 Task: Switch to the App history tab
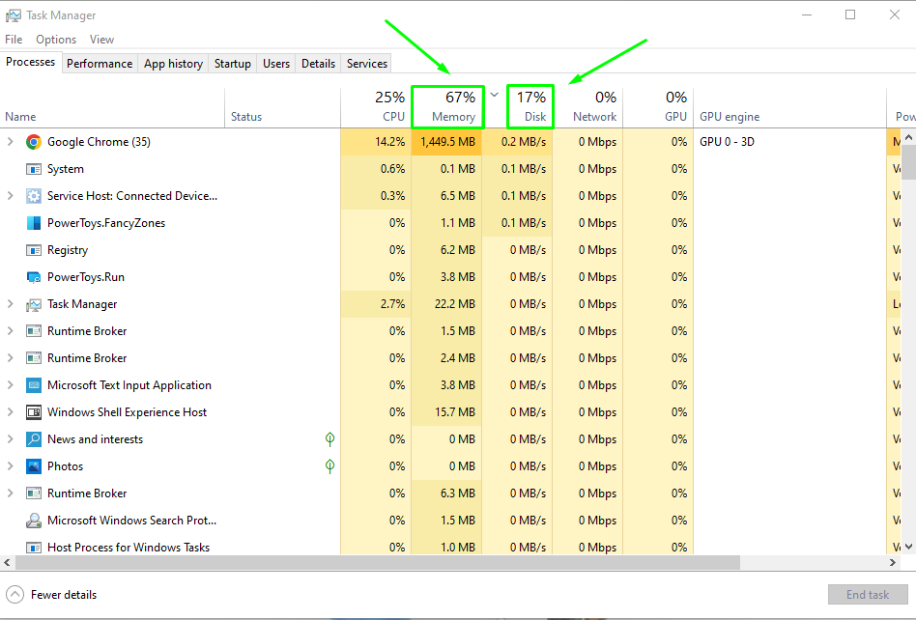tap(174, 64)
